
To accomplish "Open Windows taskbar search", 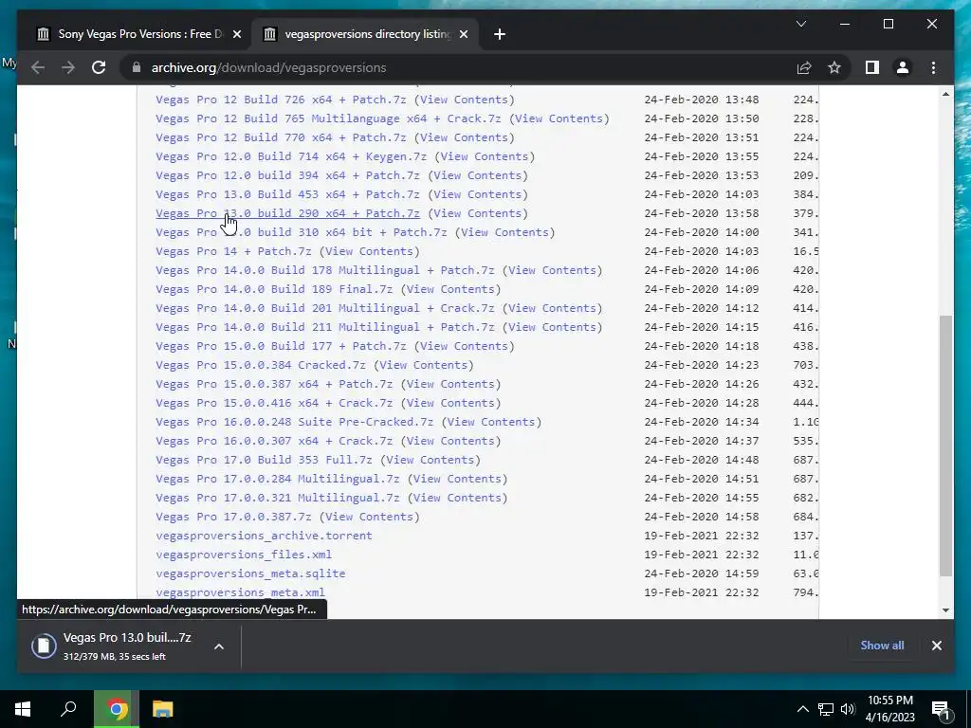I will pos(68,709).
